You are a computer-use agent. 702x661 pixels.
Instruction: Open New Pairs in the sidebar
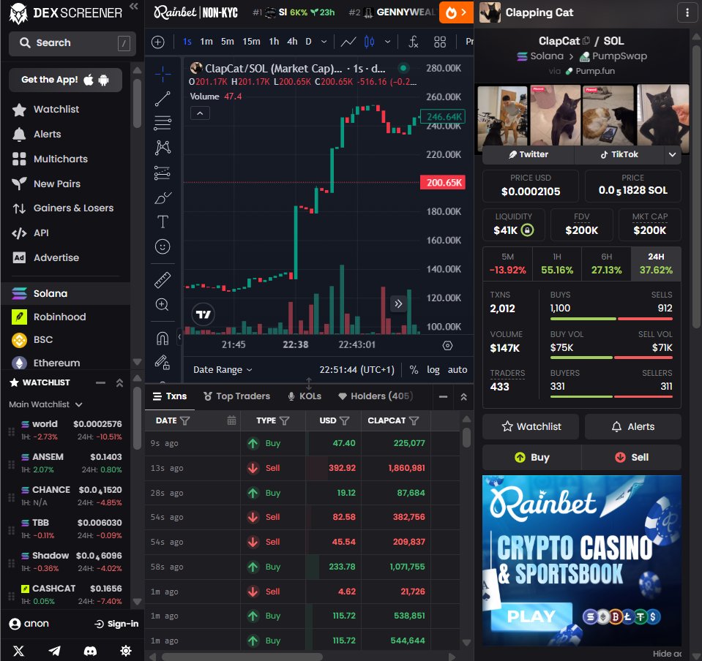click(47, 184)
